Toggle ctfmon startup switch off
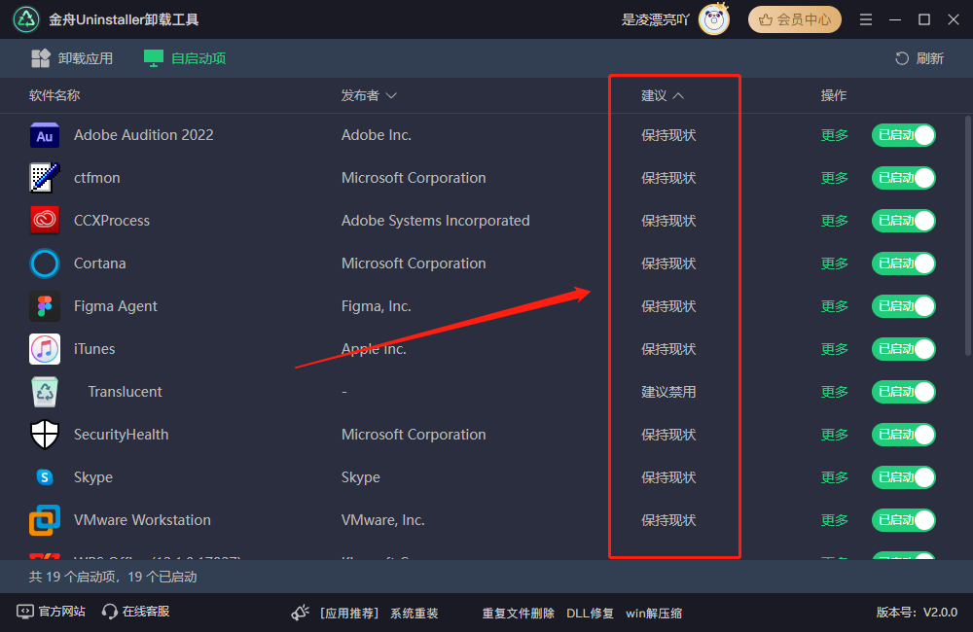 [904, 178]
